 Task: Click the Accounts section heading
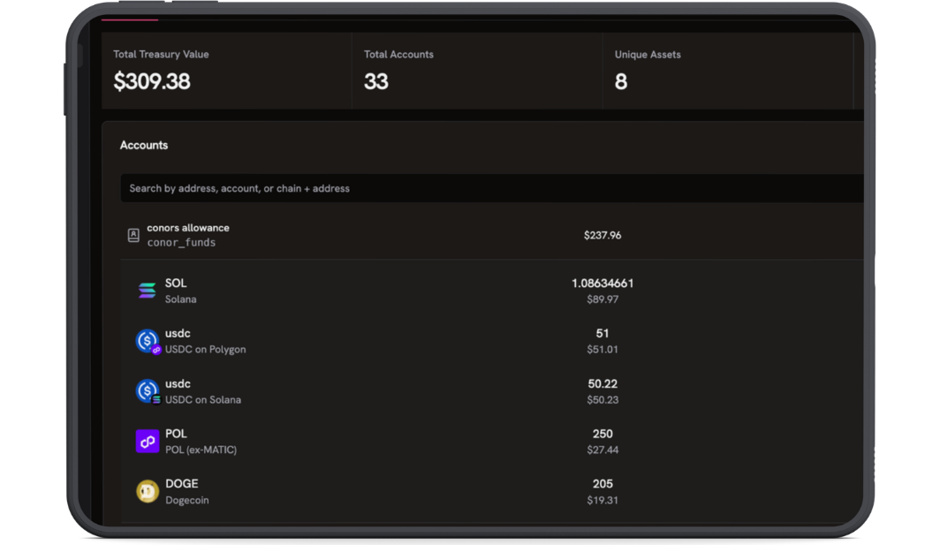tap(144, 145)
